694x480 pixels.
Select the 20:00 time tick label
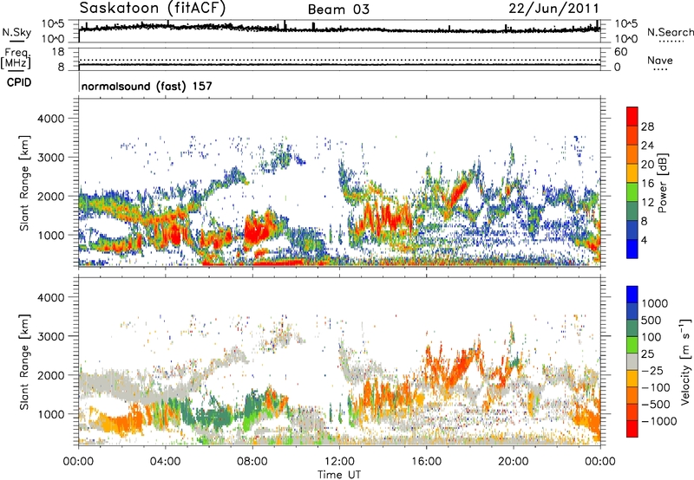click(514, 462)
